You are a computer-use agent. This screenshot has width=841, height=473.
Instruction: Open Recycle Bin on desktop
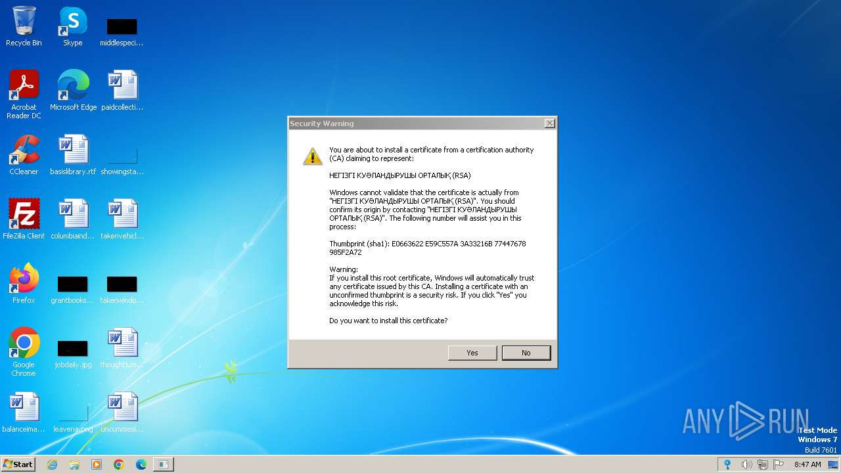click(24, 26)
